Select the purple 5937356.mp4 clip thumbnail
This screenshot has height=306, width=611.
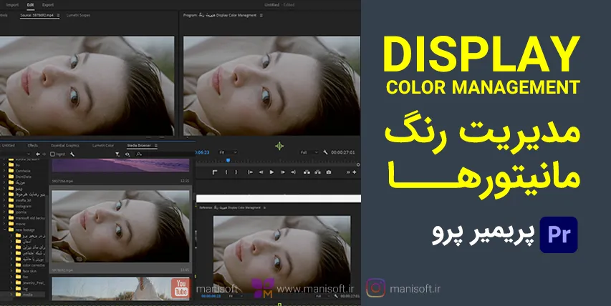coord(121,165)
